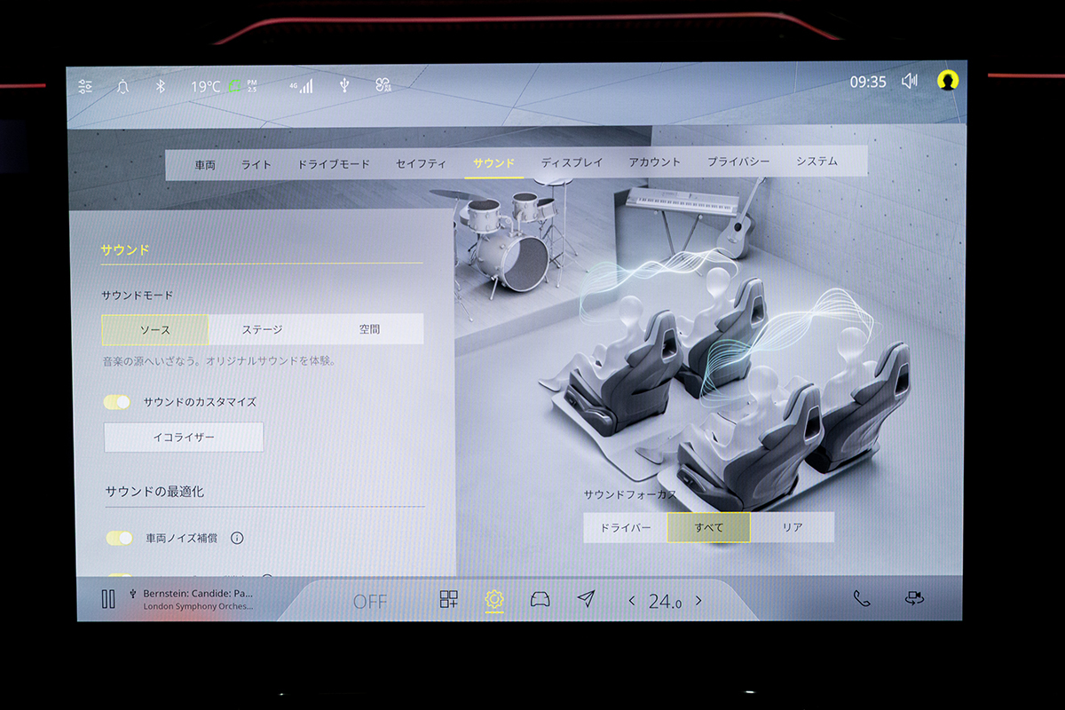The height and width of the screenshot is (710, 1065).
Task: Open the vehicle car icon in dock
Action: pos(540,599)
